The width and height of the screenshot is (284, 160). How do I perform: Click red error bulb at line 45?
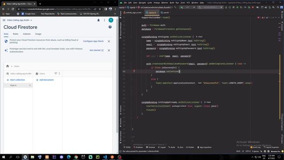coord(134,71)
